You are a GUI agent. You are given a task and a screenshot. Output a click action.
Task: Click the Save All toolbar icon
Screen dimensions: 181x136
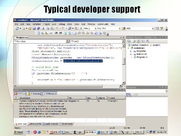(38, 28)
